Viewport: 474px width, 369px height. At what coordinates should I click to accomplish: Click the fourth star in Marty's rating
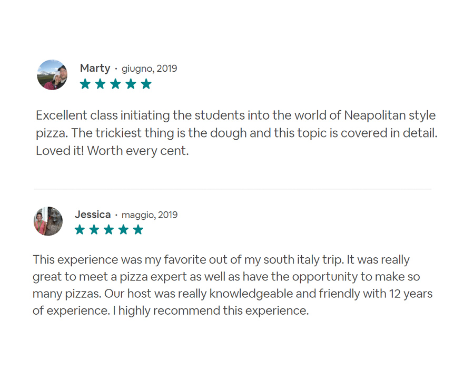(x=131, y=84)
